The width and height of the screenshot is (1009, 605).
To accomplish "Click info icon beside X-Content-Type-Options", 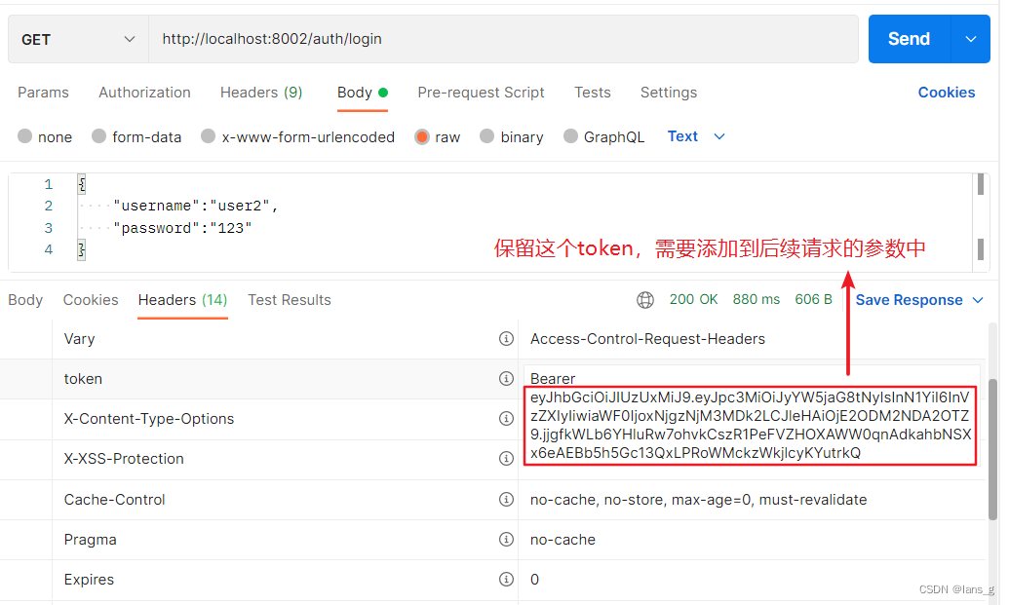I will click(x=506, y=419).
